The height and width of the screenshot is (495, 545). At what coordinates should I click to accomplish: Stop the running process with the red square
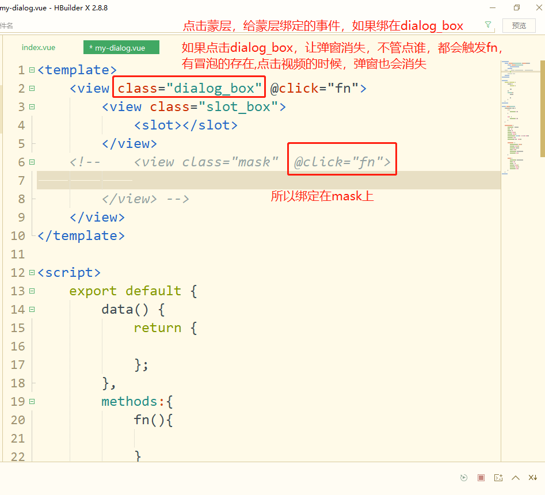481,478
